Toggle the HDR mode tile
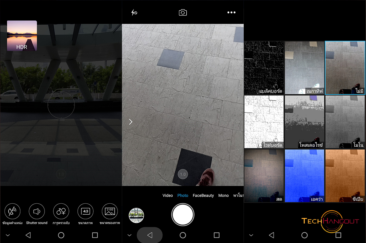 [x=22, y=36]
